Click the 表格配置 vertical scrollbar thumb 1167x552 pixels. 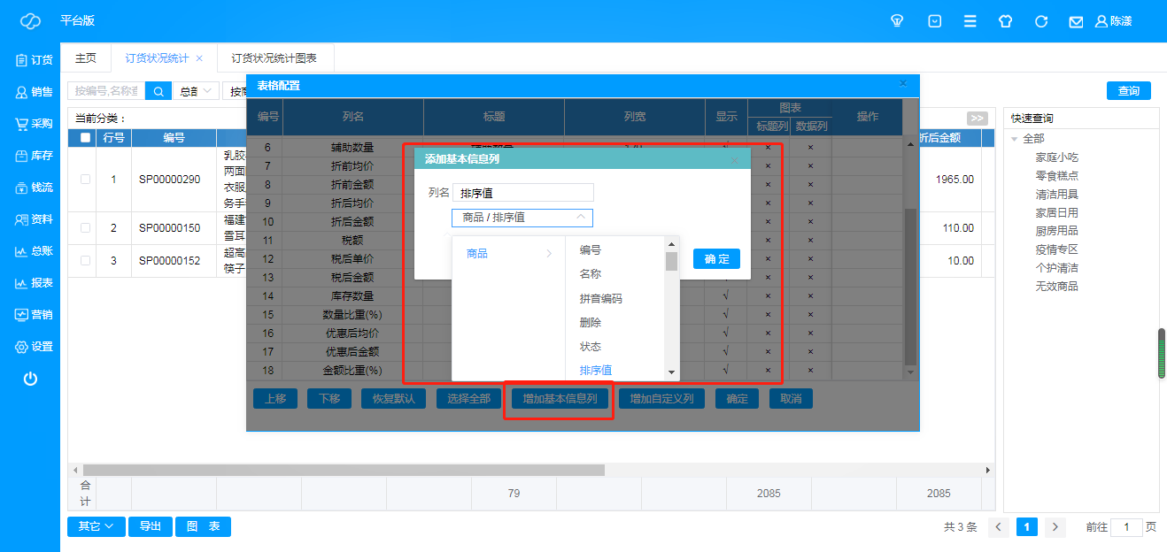(x=910, y=287)
